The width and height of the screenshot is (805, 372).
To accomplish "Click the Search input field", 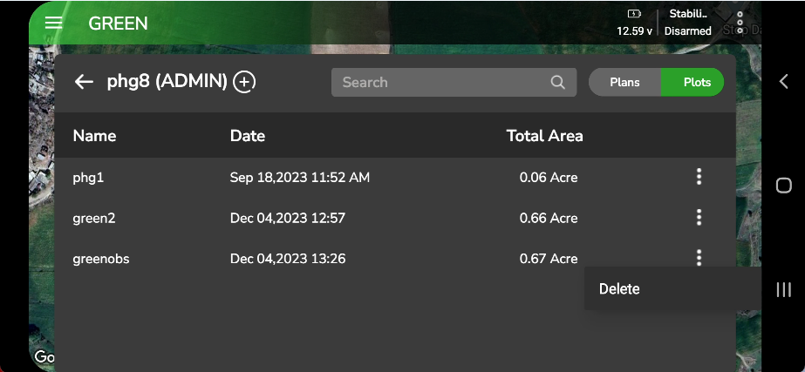I will coord(440,82).
